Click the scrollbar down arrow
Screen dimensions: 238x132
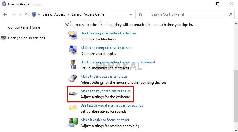[x=236, y=130]
